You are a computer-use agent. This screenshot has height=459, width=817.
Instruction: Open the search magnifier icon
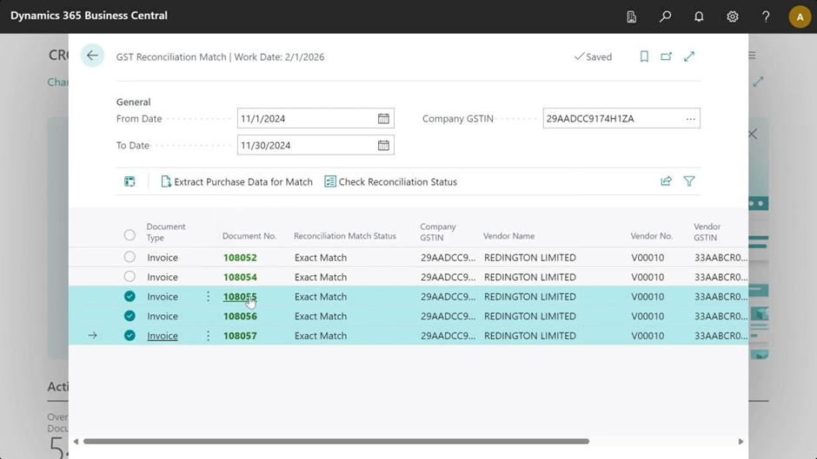tap(665, 16)
